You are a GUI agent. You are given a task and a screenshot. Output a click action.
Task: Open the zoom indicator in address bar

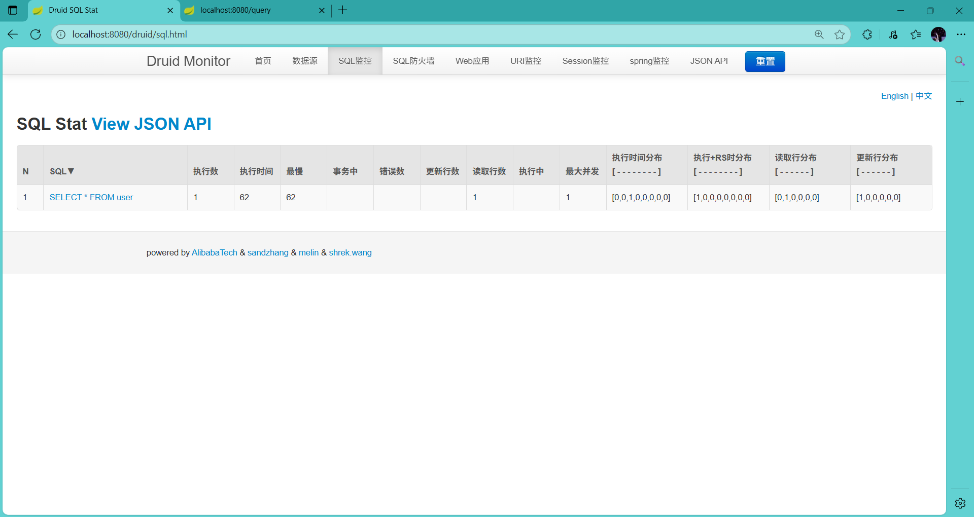coord(819,34)
